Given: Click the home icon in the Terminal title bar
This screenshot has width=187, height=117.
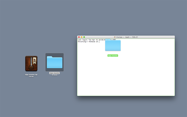Looking at the screenshot, I should 115,37.
